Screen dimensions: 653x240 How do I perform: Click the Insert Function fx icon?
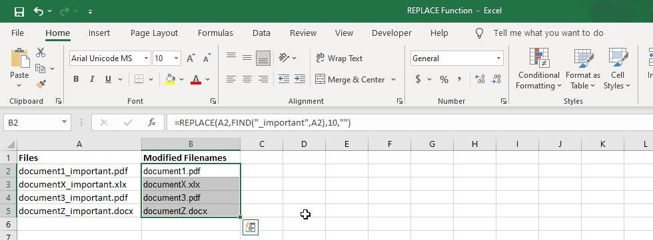(152, 122)
